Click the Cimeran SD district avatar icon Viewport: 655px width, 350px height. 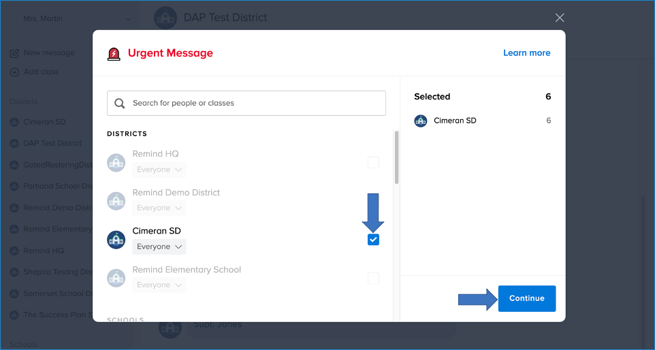coord(116,239)
